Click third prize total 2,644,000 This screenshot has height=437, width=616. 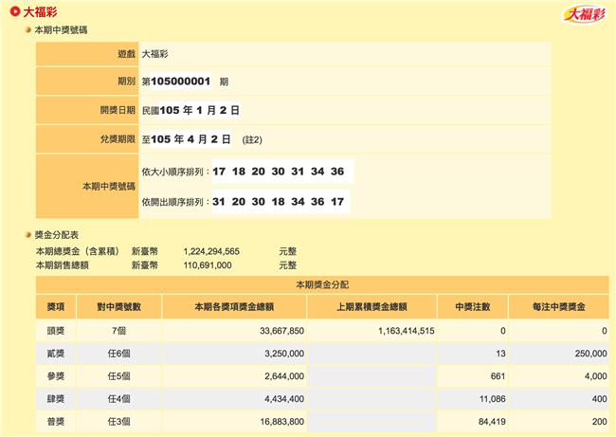284,376
